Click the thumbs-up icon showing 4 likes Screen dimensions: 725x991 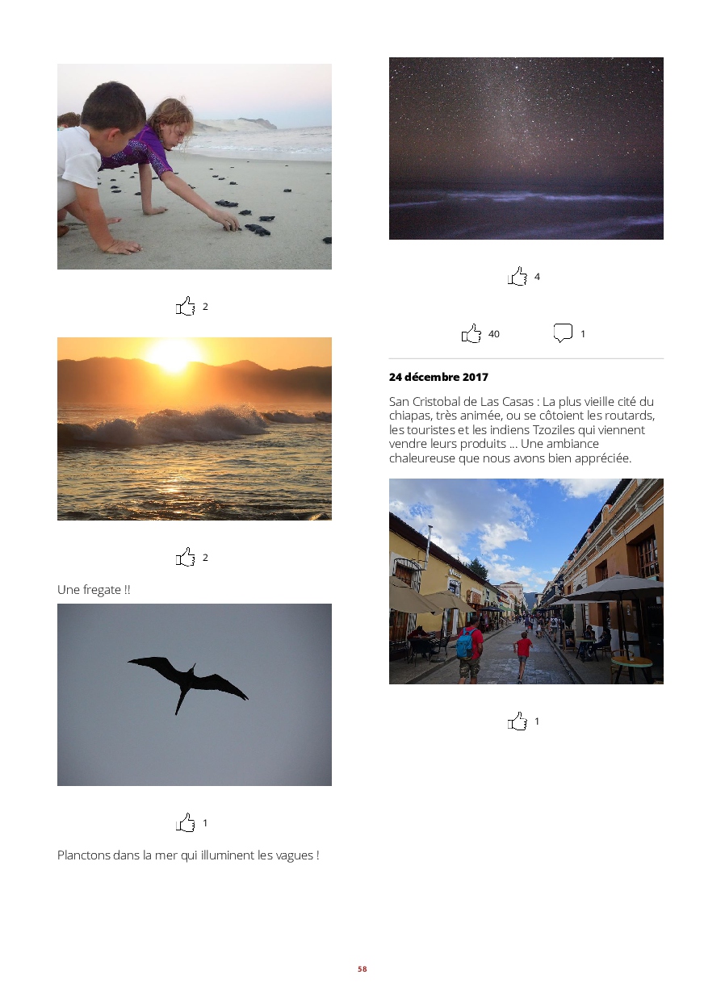[x=518, y=276]
